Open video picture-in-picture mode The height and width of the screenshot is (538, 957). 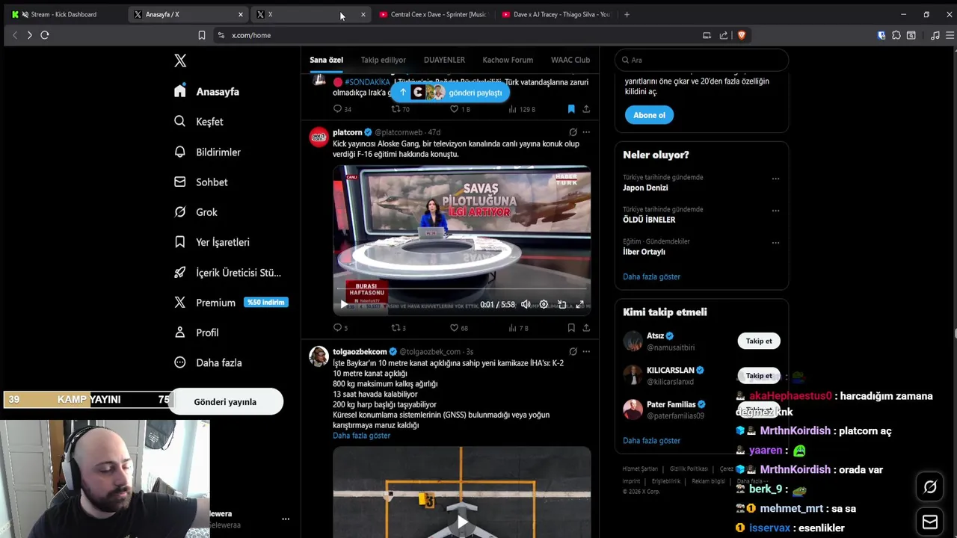point(561,304)
